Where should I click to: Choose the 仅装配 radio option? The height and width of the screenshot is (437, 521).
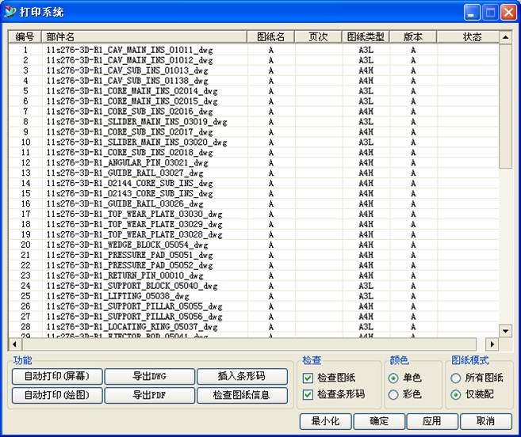[456, 394]
